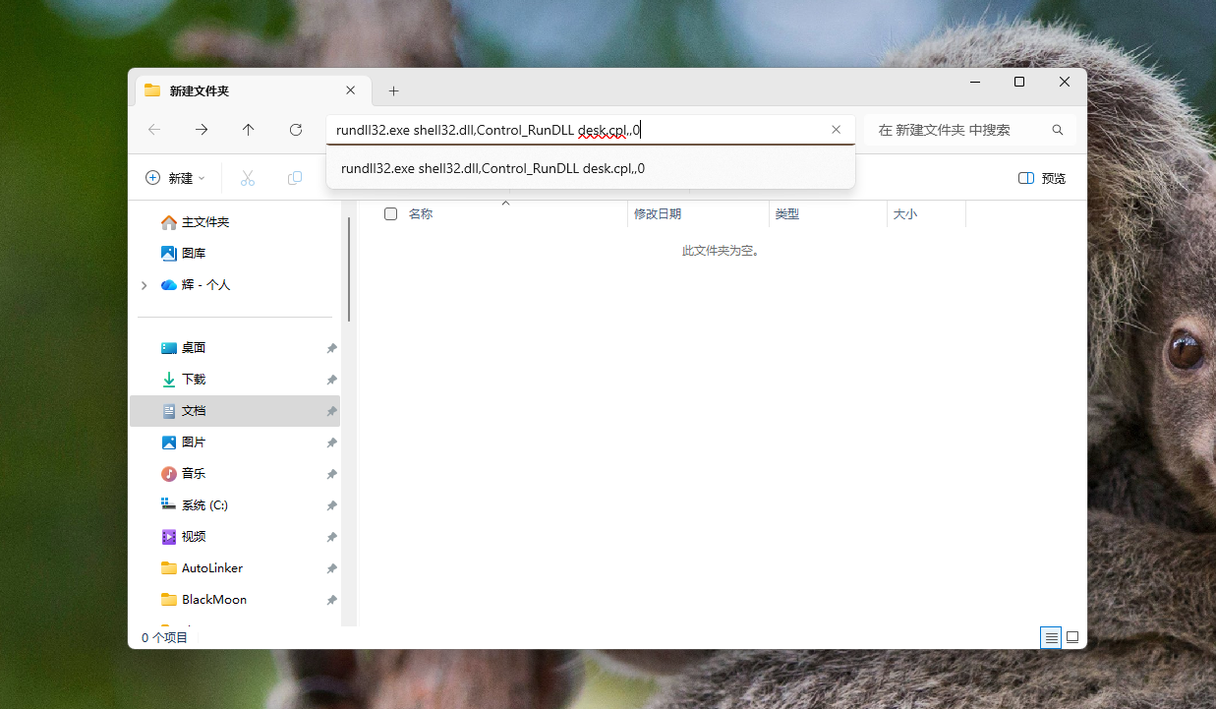Toggle the select-all checkbox in header

click(x=390, y=213)
